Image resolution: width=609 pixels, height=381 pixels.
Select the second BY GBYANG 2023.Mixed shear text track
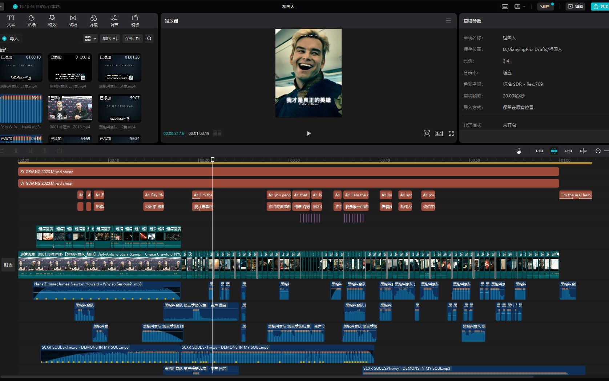pyautogui.click(x=289, y=183)
